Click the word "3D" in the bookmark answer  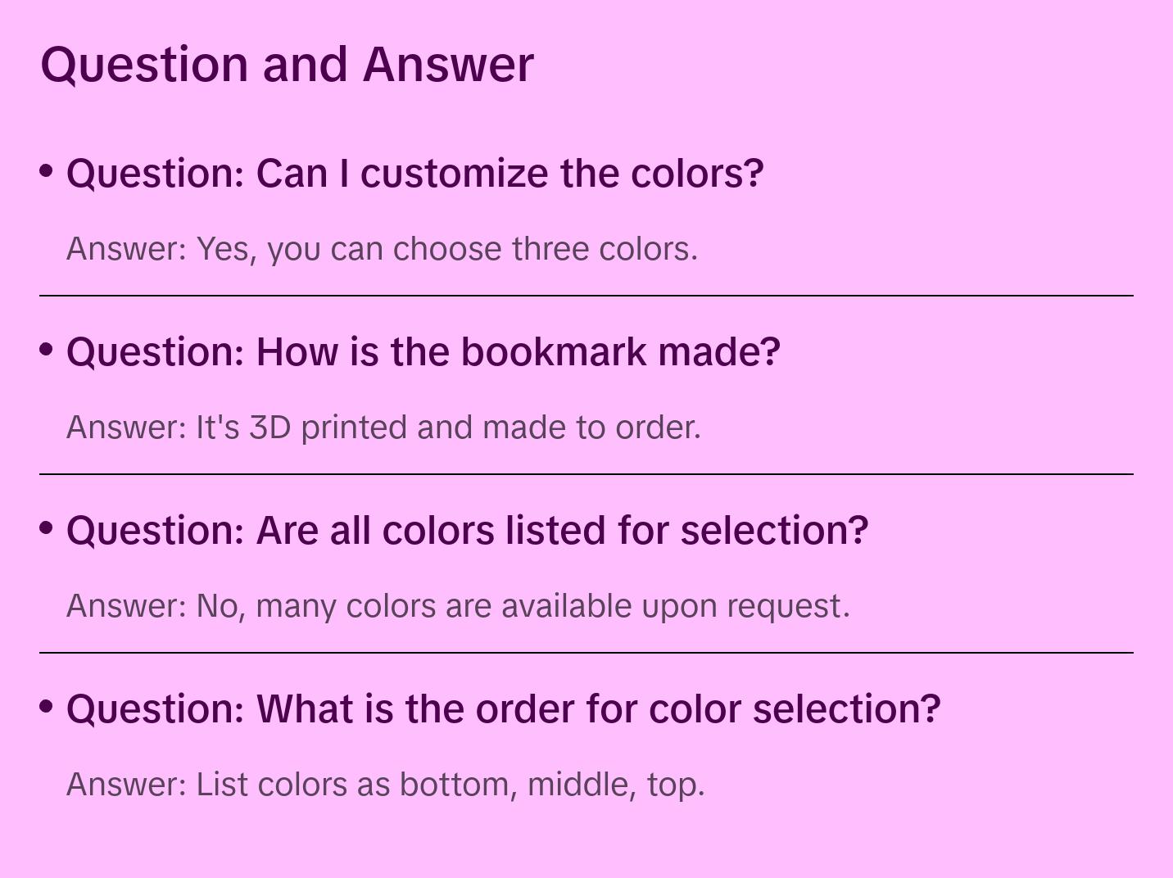(270, 428)
